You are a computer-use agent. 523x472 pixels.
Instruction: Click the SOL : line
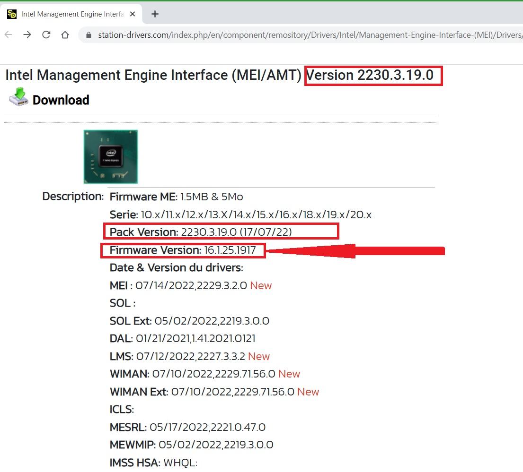pos(123,303)
